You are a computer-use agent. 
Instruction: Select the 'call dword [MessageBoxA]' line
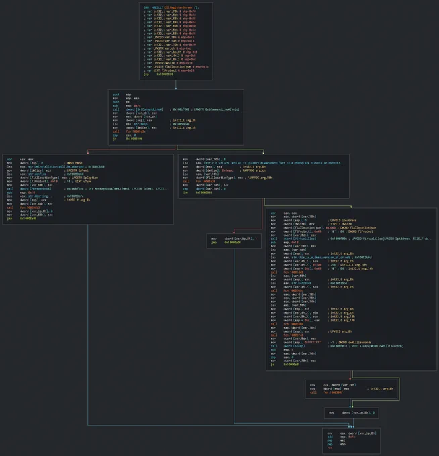[x=88, y=188]
